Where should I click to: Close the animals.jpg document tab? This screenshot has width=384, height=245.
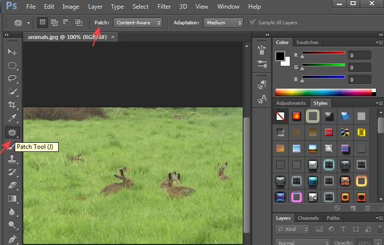click(x=113, y=37)
